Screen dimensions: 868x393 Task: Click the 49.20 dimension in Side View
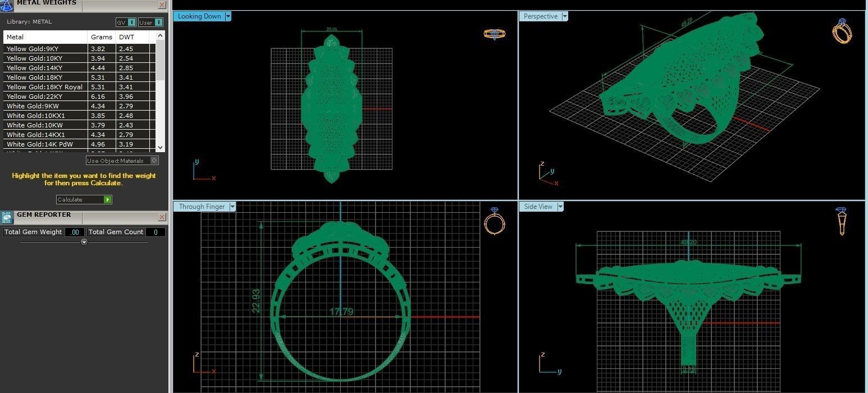pos(688,243)
